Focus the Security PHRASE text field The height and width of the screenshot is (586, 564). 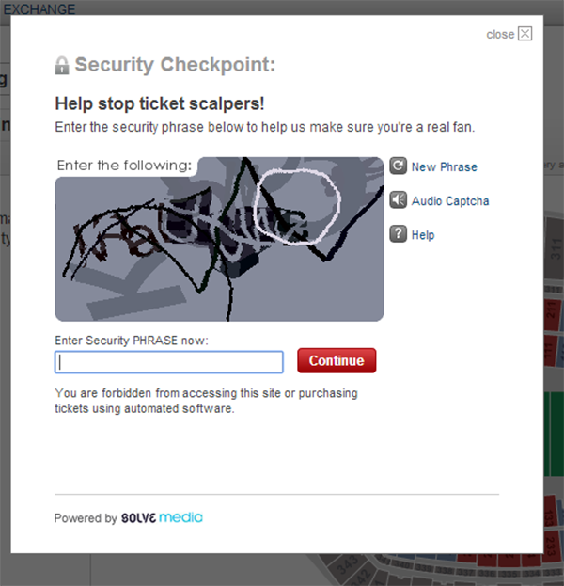click(169, 362)
